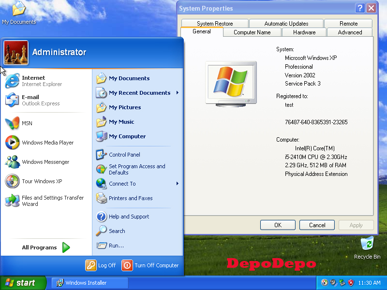Select the General tab

pos(202,31)
